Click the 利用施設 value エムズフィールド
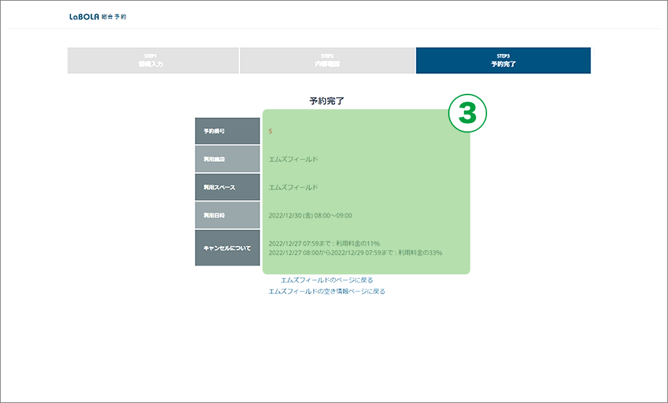 tap(293, 159)
